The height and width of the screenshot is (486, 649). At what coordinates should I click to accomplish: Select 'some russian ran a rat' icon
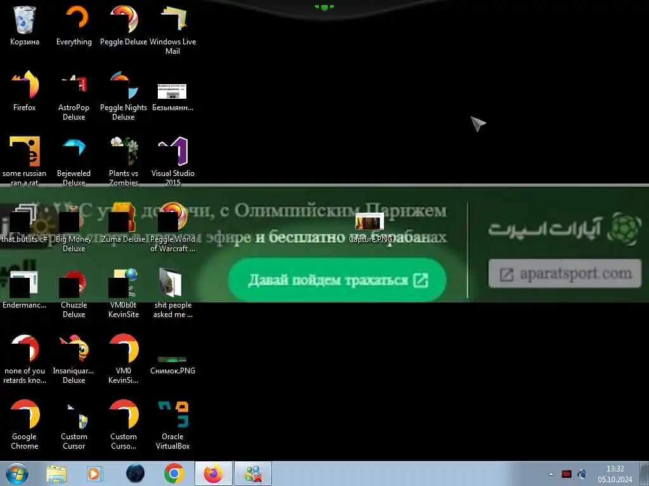(25, 161)
